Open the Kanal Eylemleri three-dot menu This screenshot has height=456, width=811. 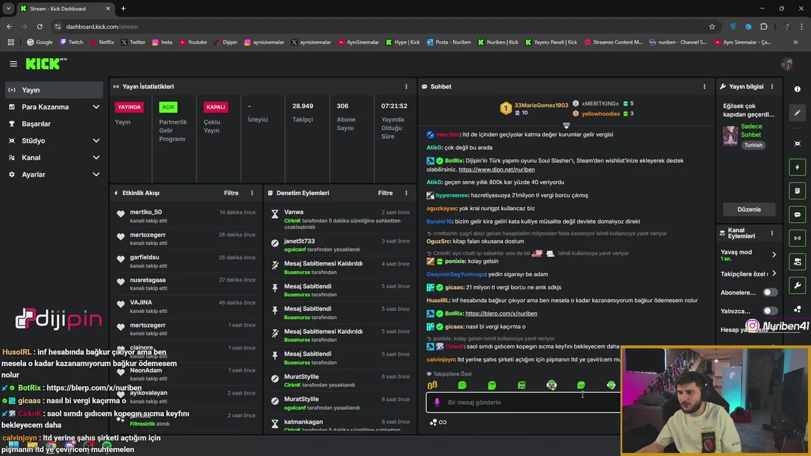click(772, 233)
